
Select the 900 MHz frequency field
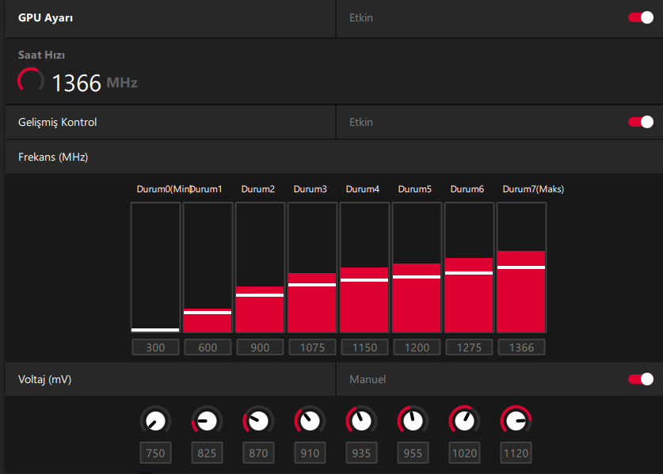(x=260, y=347)
